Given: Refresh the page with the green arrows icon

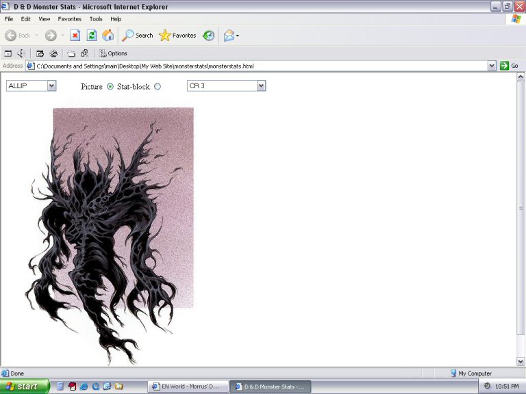Looking at the screenshot, I should (92, 35).
